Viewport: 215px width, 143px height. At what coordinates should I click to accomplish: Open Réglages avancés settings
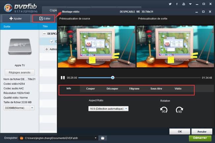tap(20, 72)
